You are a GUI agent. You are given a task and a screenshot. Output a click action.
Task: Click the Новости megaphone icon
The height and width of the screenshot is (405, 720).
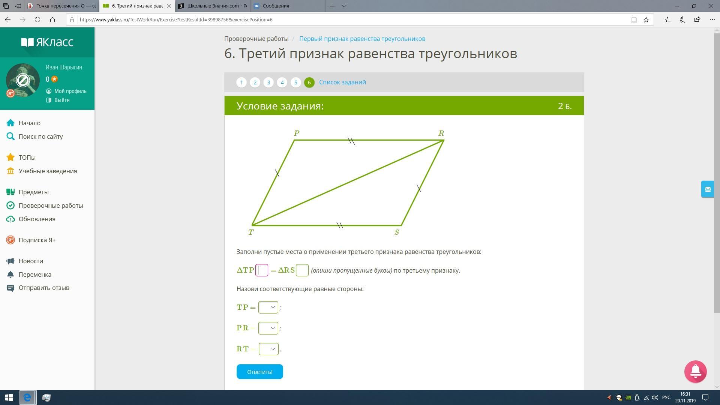10,261
